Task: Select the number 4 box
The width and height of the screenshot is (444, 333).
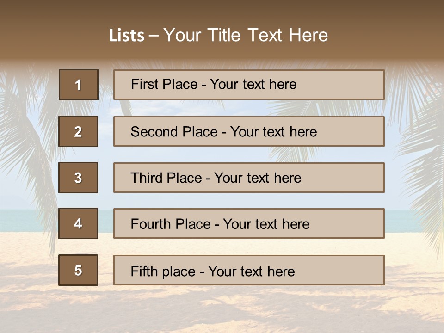Action: coord(78,223)
